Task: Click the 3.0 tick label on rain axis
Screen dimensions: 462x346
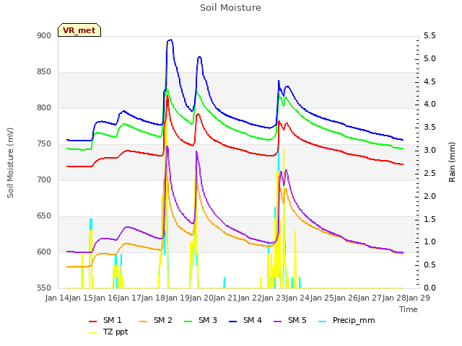Action: (430, 151)
